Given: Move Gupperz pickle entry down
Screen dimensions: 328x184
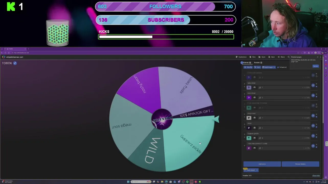Looking at the screenshot, I should [244, 137].
